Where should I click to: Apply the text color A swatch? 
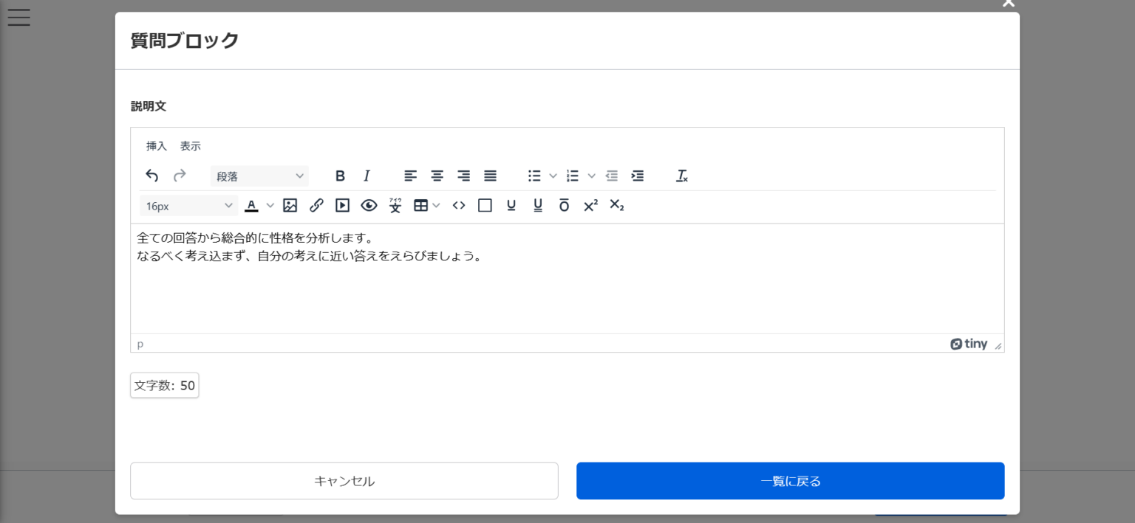pos(251,206)
